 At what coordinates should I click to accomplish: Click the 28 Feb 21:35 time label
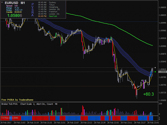(46, 123)
